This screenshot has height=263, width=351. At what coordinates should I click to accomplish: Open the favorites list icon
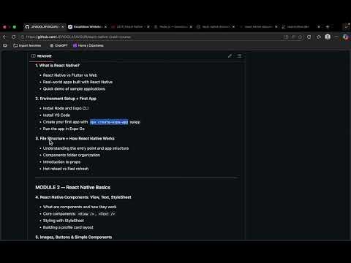(319, 37)
